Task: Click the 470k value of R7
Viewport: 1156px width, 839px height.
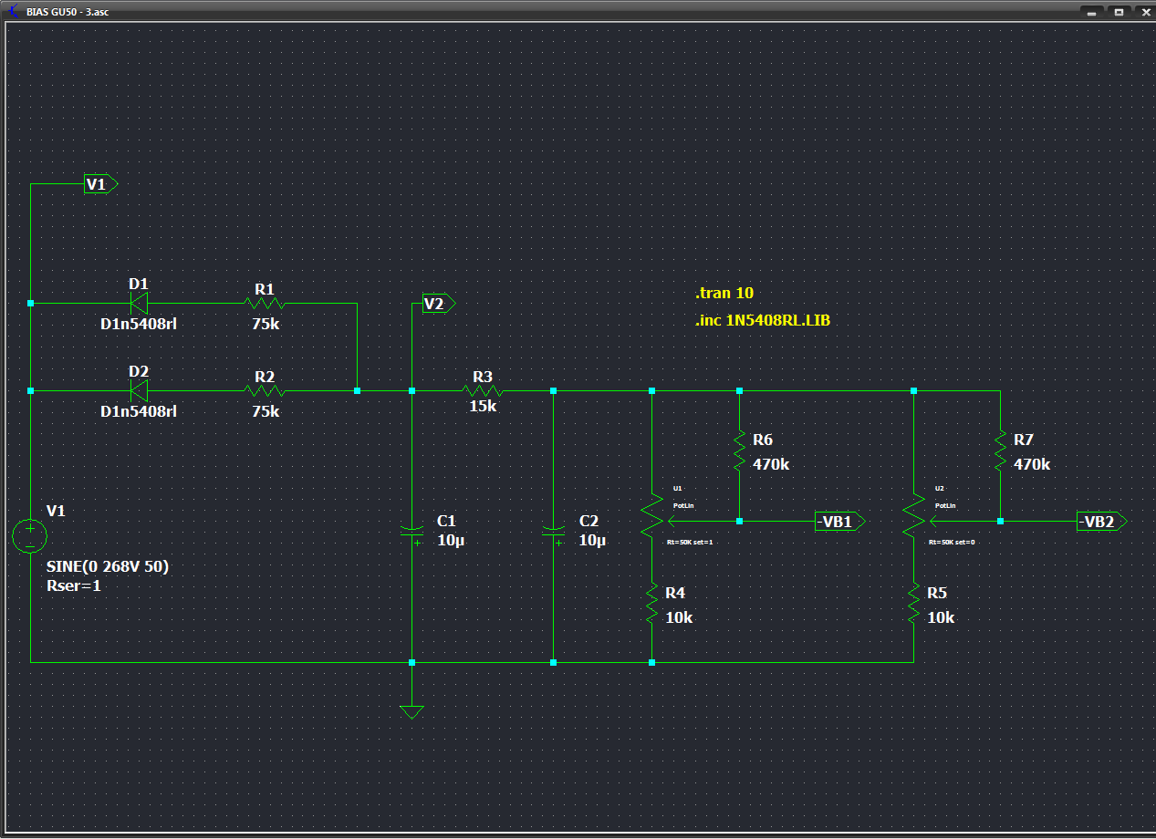Action: click(1032, 464)
